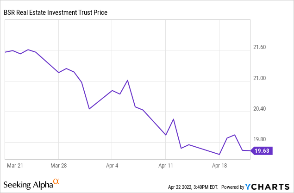Click the line's sharp peak after Apr 4
294x193 pixels.
[x=127, y=80]
